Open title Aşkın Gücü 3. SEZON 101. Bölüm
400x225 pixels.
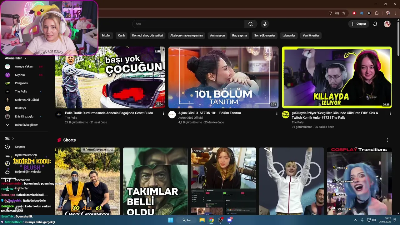coord(210,113)
